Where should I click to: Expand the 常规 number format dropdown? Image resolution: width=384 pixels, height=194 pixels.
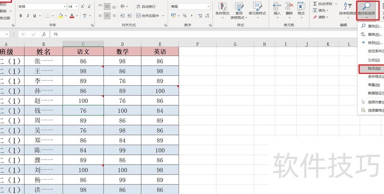pos(208,7)
